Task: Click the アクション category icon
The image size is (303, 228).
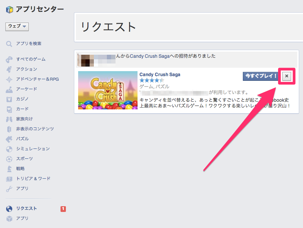Action: tap(10, 69)
